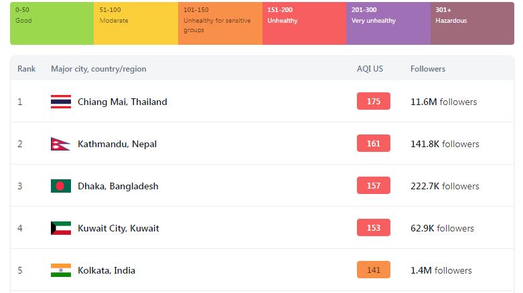Select the yellow 51-100 Moderate swatch

136,23
